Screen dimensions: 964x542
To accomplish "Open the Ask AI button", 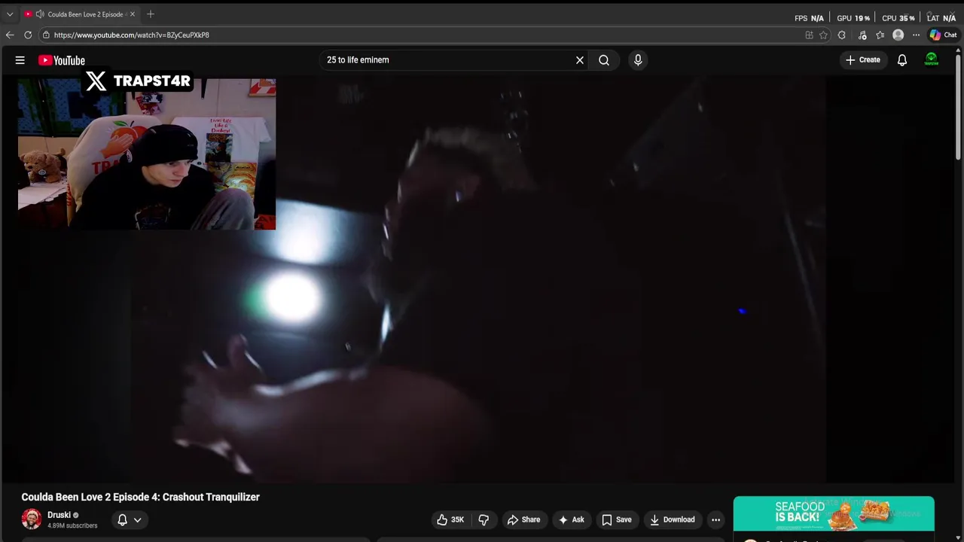I will (571, 519).
